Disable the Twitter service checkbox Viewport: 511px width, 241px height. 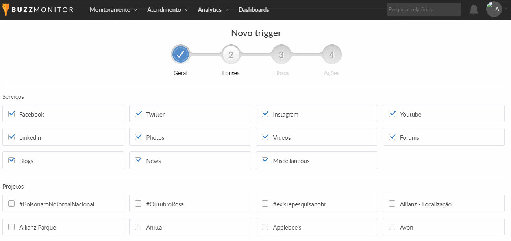pyautogui.click(x=138, y=114)
